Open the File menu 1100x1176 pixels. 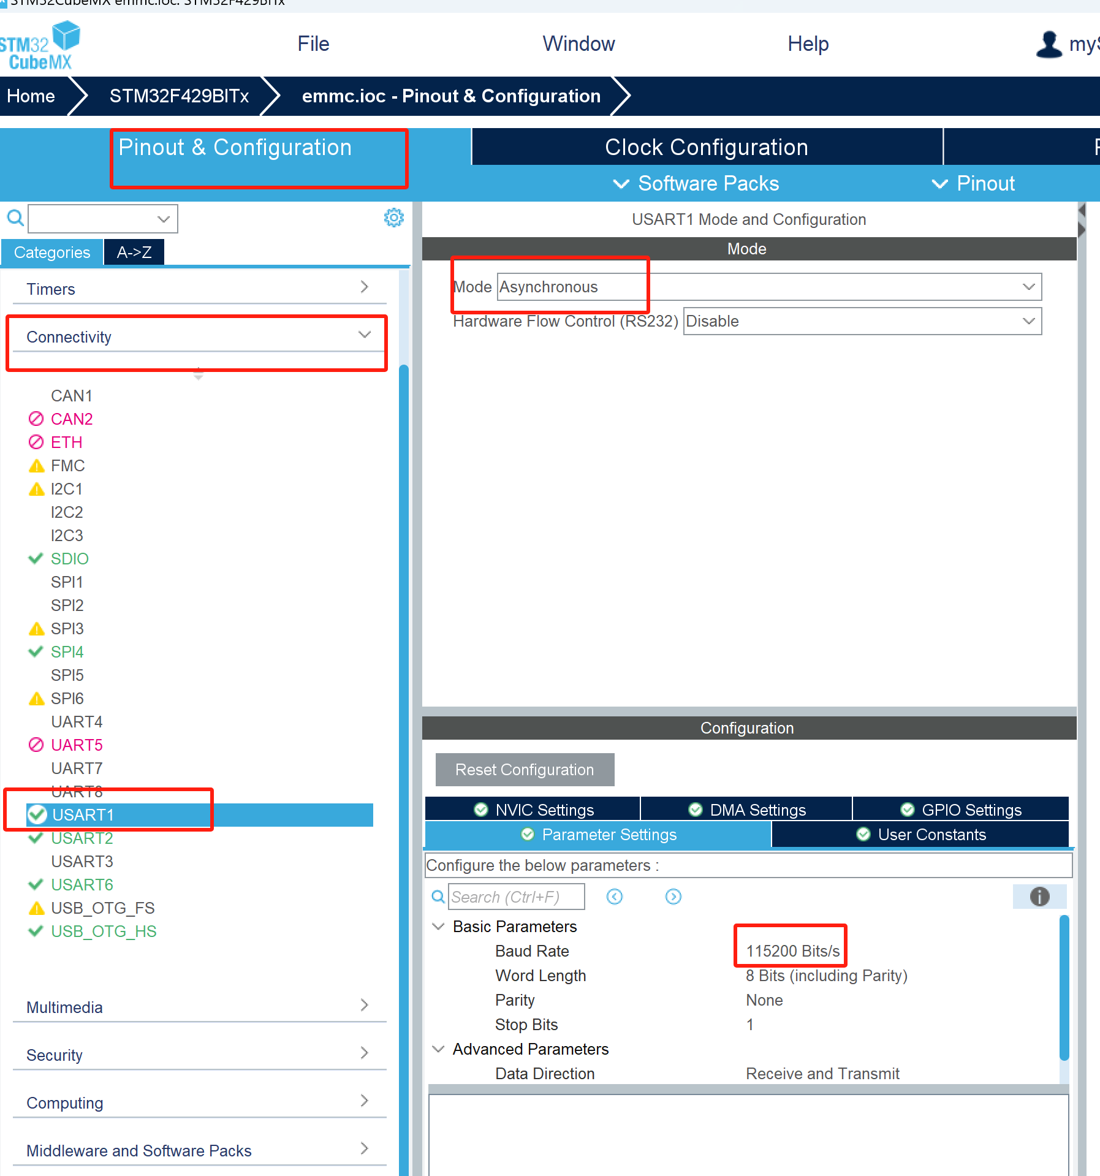[x=313, y=44]
